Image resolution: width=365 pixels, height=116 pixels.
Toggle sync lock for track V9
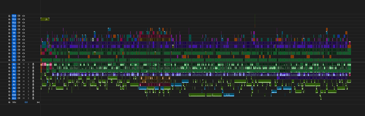point(19,33)
